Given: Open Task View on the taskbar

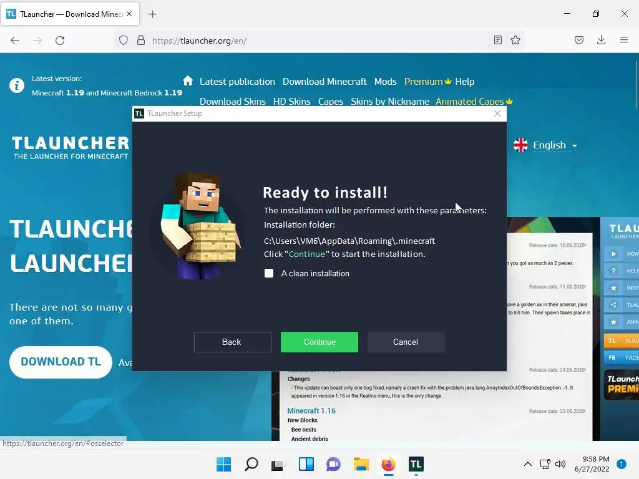Looking at the screenshot, I should (x=278, y=464).
